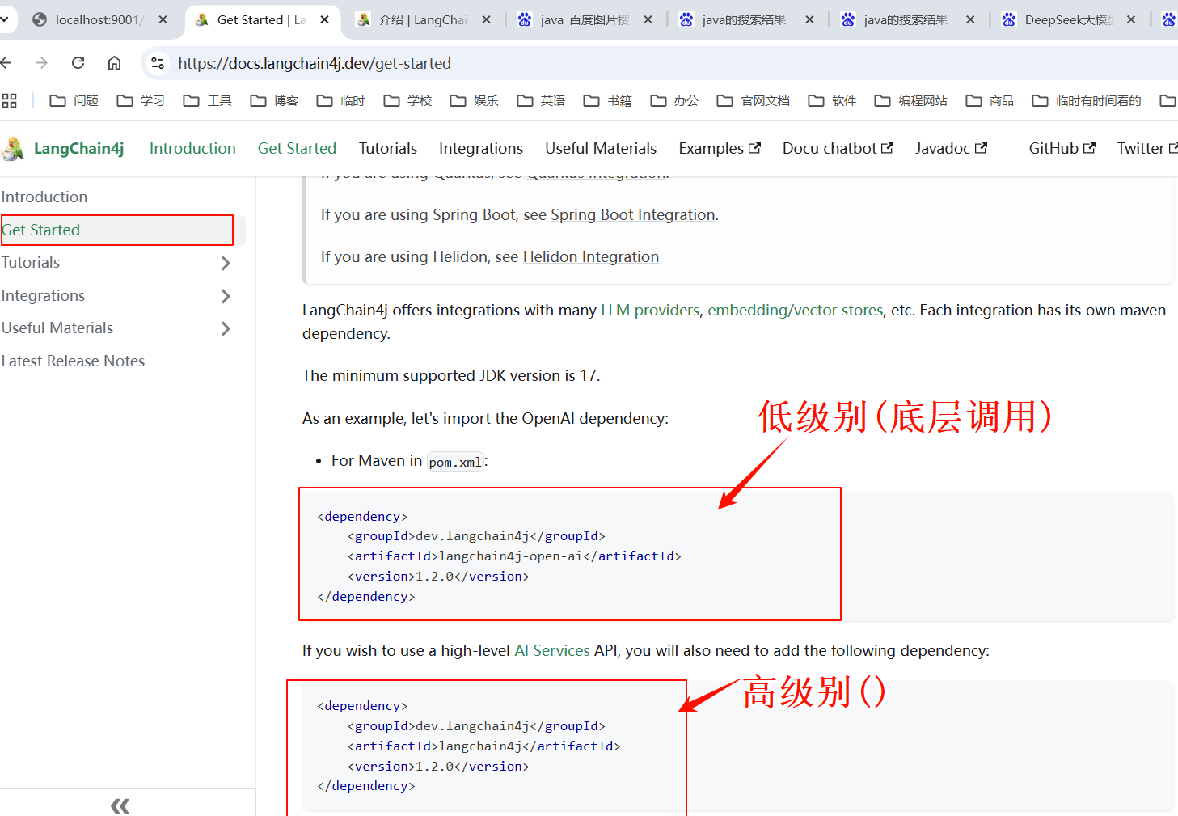
Task: Click the pom.xml inline code text
Action: click(x=455, y=462)
